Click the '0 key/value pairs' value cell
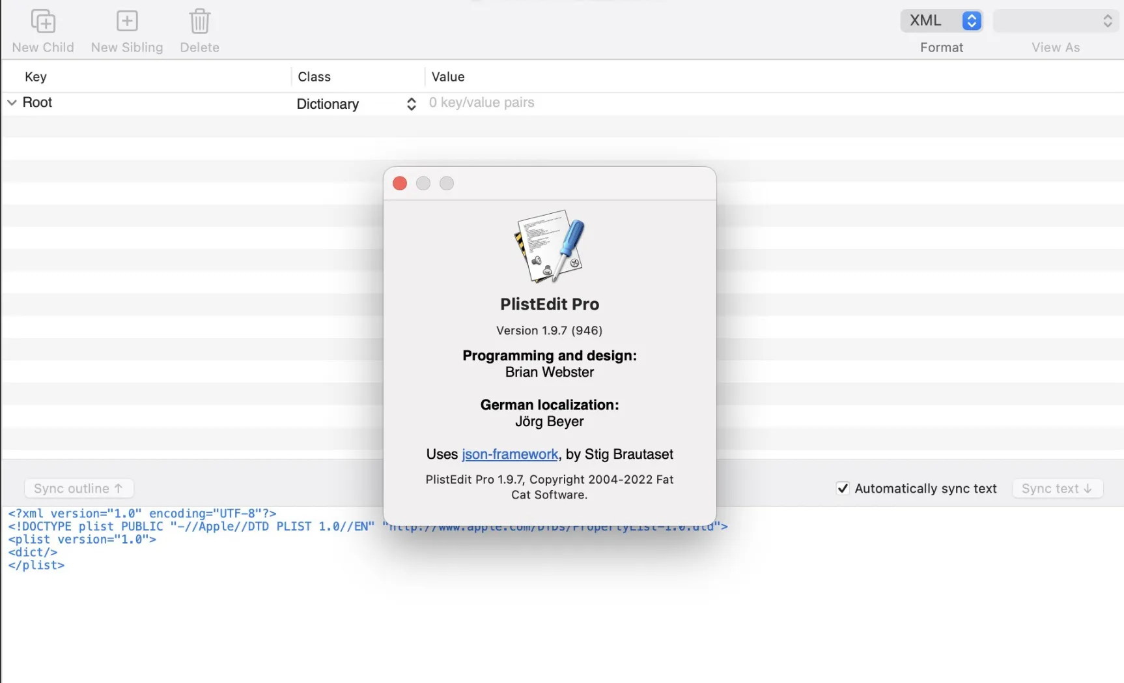This screenshot has width=1124, height=683. [x=481, y=102]
